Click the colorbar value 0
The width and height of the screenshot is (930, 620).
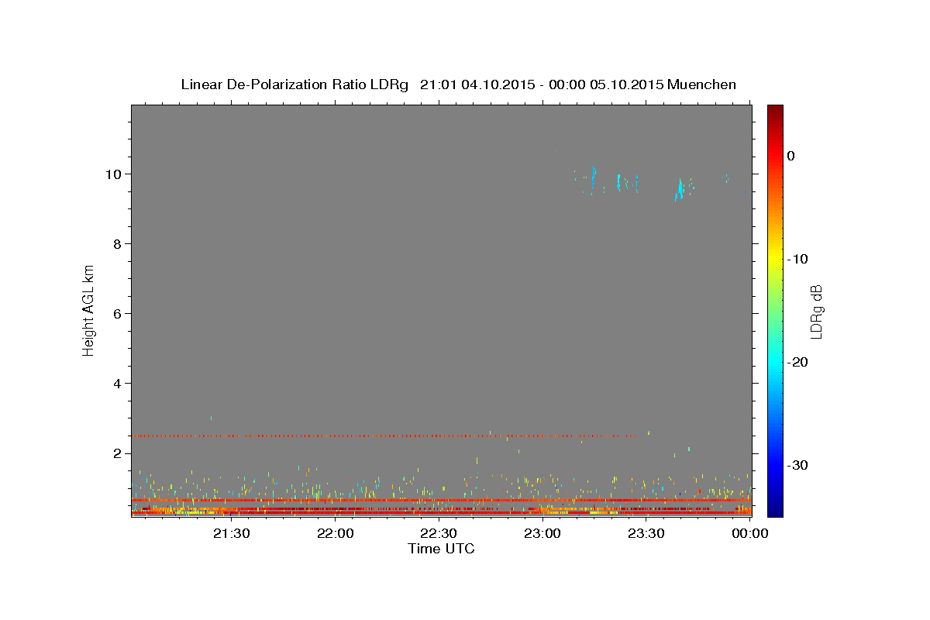point(791,156)
